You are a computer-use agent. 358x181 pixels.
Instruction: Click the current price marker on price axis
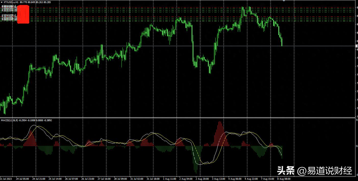[356, 46]
